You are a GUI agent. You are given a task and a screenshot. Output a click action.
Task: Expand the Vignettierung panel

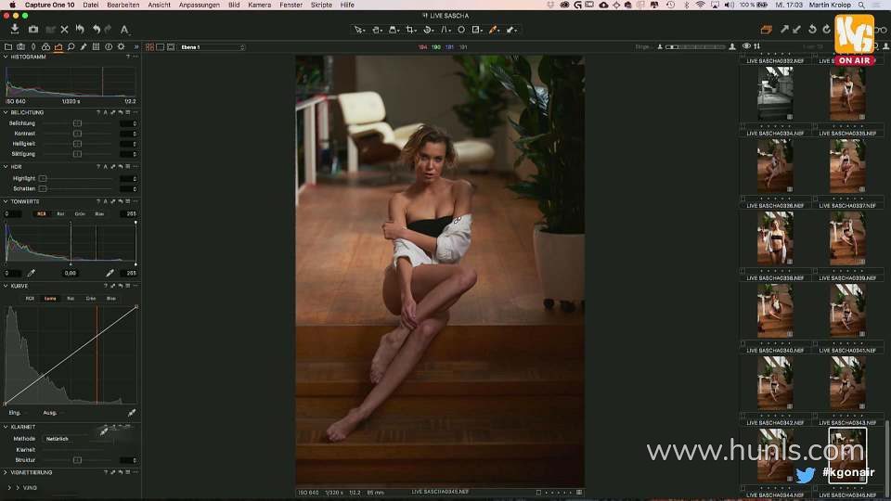(x=6, y=472)
